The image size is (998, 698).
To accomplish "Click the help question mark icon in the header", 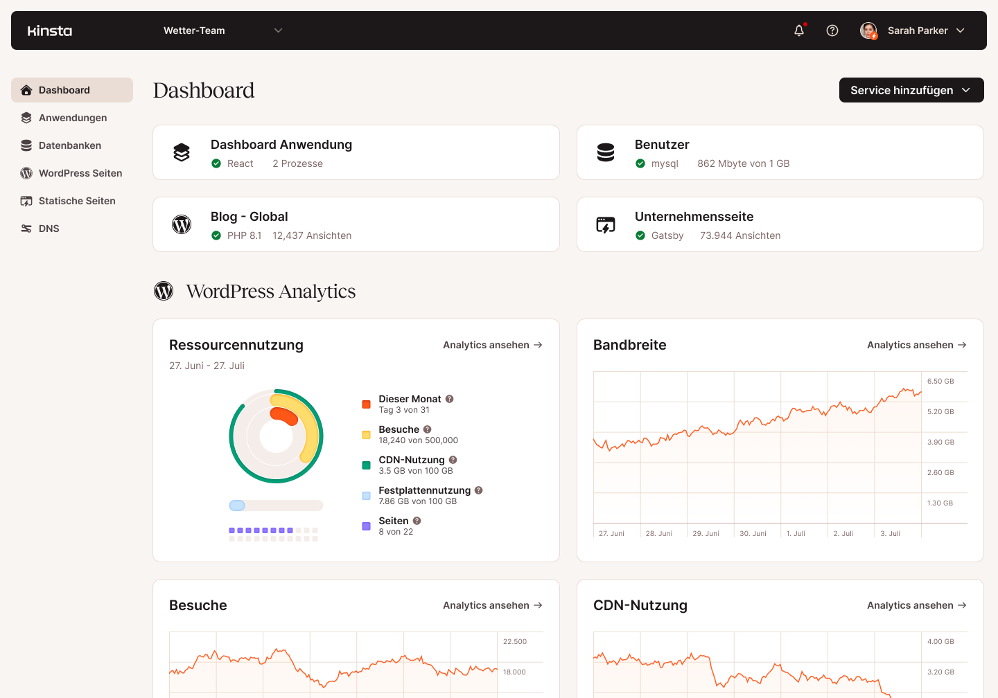I will point(832,30).
